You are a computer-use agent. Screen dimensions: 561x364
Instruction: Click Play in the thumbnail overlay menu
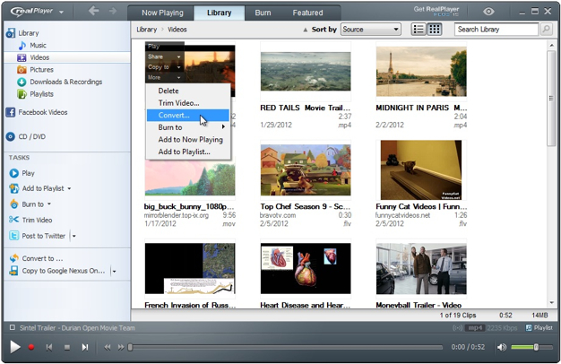pyautogui.click(x=153, y=46)
